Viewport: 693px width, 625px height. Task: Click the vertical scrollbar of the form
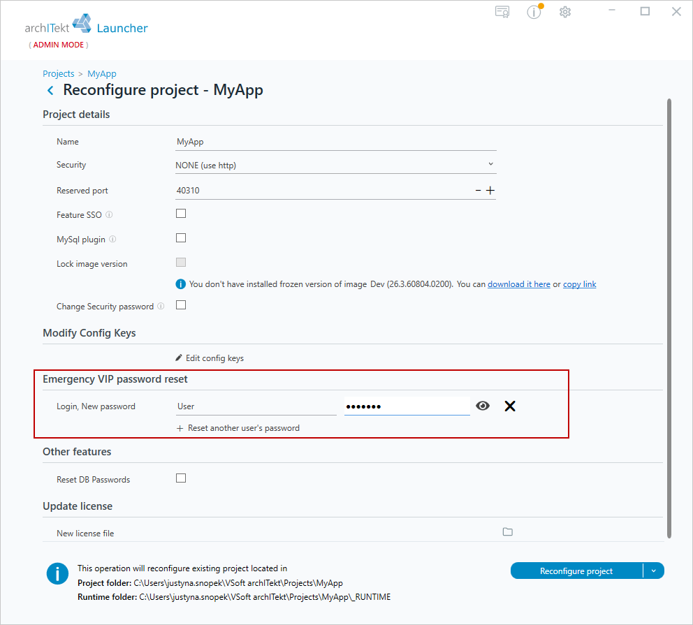click(669, 318)
